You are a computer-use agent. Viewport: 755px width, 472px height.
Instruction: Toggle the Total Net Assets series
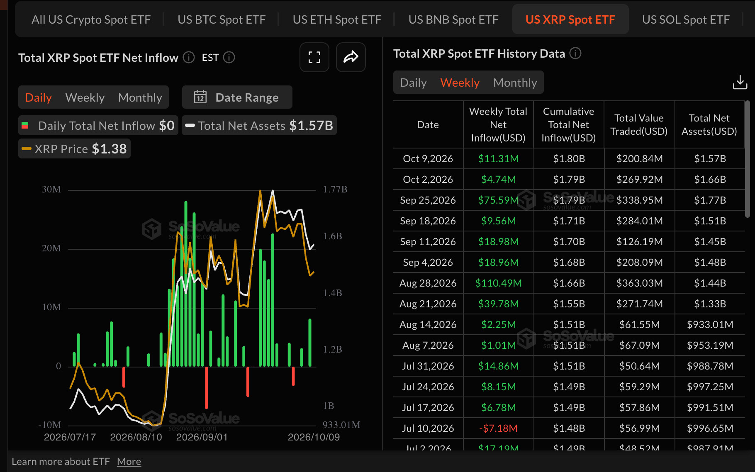point(259,125)
